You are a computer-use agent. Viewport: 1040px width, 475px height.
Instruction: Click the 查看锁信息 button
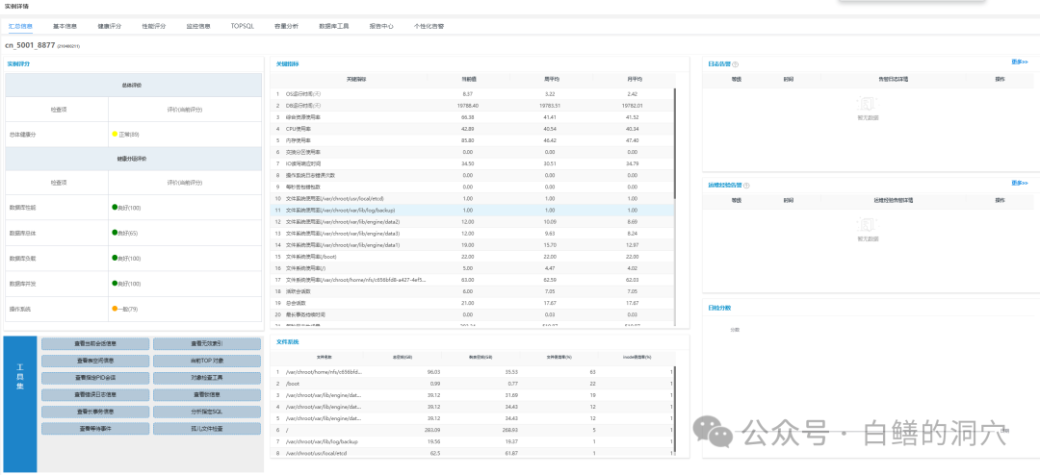tap(207, 395)
